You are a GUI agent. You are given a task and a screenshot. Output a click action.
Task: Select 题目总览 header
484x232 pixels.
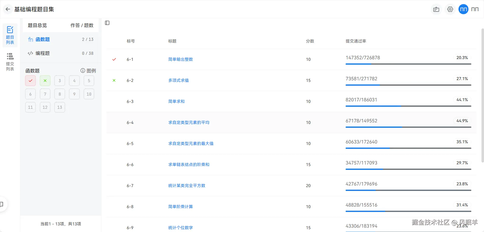coord(37,25)
